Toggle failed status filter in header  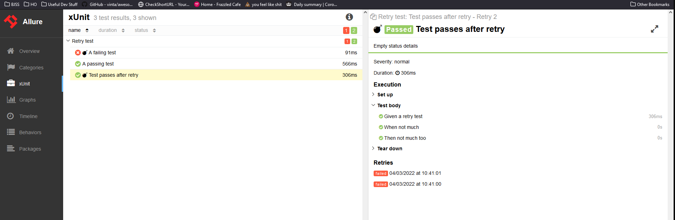tap(346, 30)
